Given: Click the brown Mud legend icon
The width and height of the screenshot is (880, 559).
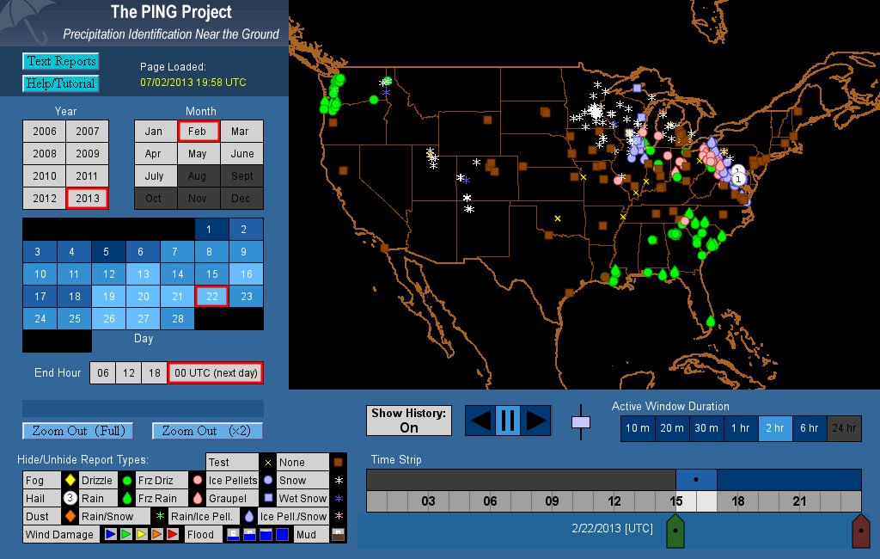Looking at the screenshot, I should [x=339, y=534].
